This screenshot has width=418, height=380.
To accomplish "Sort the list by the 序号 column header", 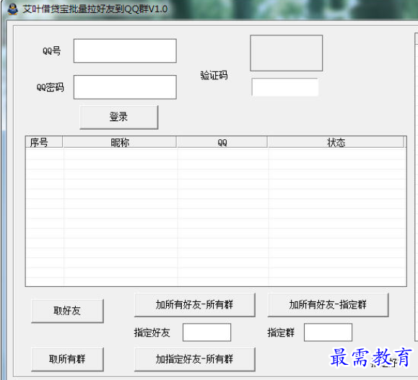I will (x=44, y=142).
